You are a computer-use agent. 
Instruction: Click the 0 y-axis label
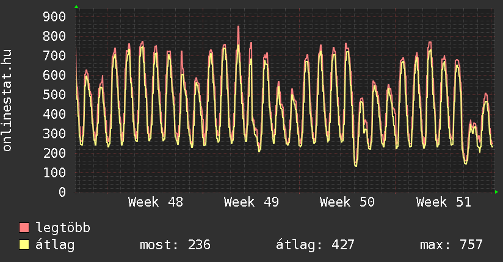point(62,192)
